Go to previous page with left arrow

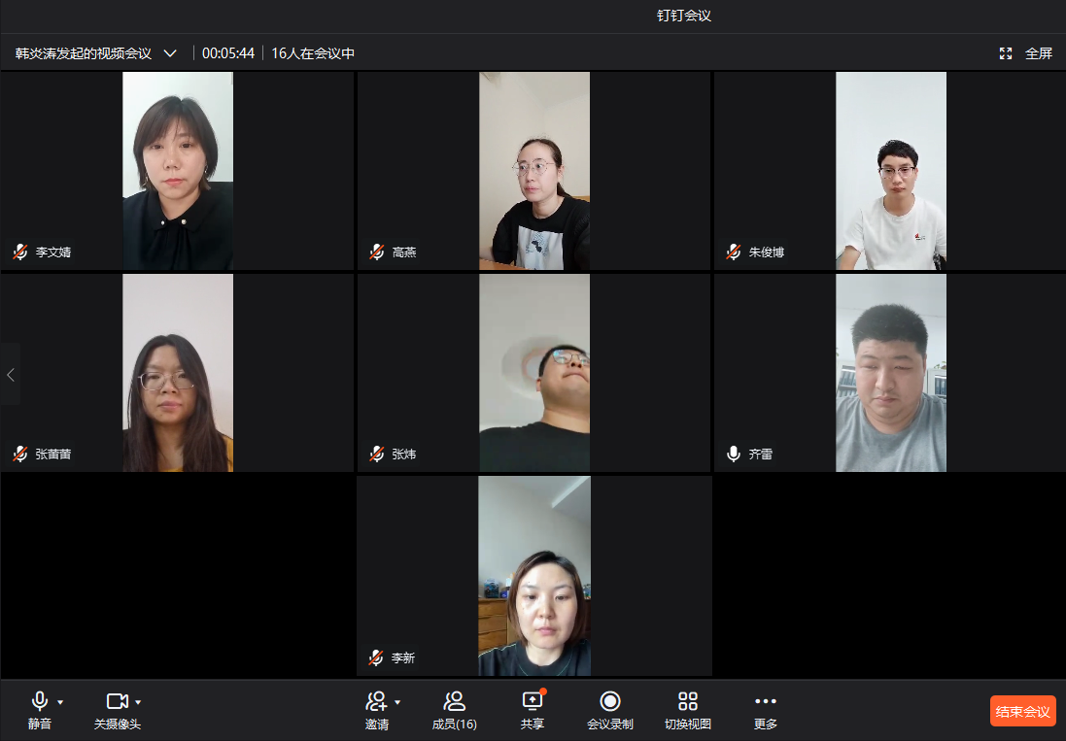(x=11, y=374)
